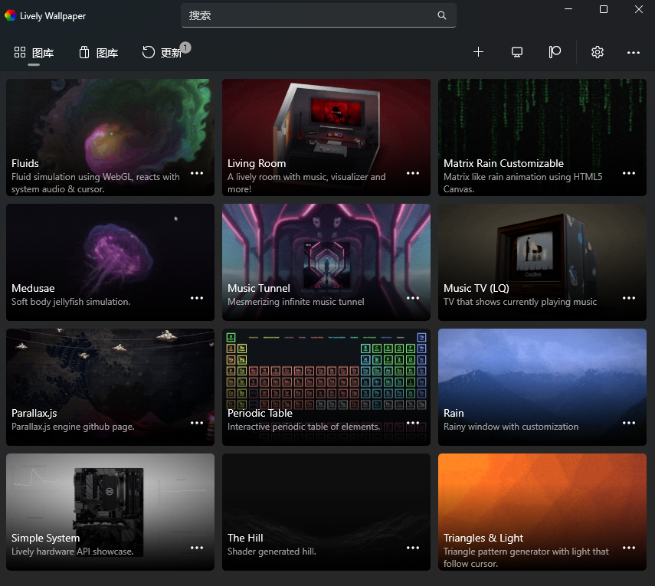
Task: Click the magnifier icon in search box
Action: click(442, 15)
